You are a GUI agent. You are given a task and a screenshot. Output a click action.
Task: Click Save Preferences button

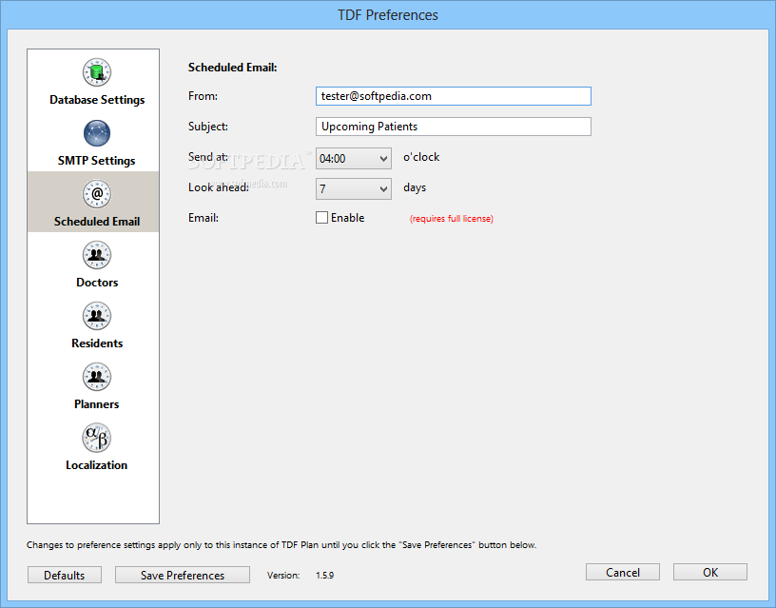click(183, 576)
